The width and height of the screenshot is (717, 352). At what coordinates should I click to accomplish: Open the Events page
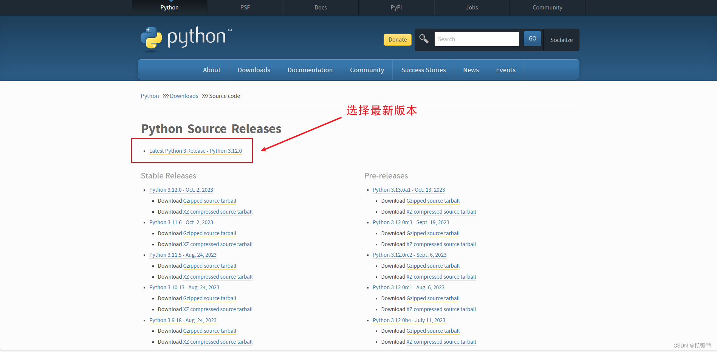(x=505, y=70)
